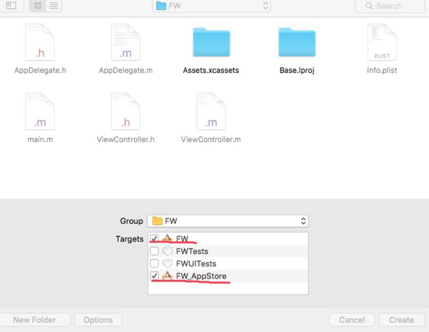Click the FWUITests target shield icon
The height and width of the screenshot is (332, 429).
click(167, 263)
